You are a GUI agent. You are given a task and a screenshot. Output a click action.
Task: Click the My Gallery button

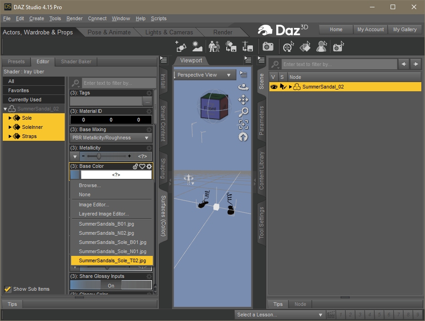405,29
